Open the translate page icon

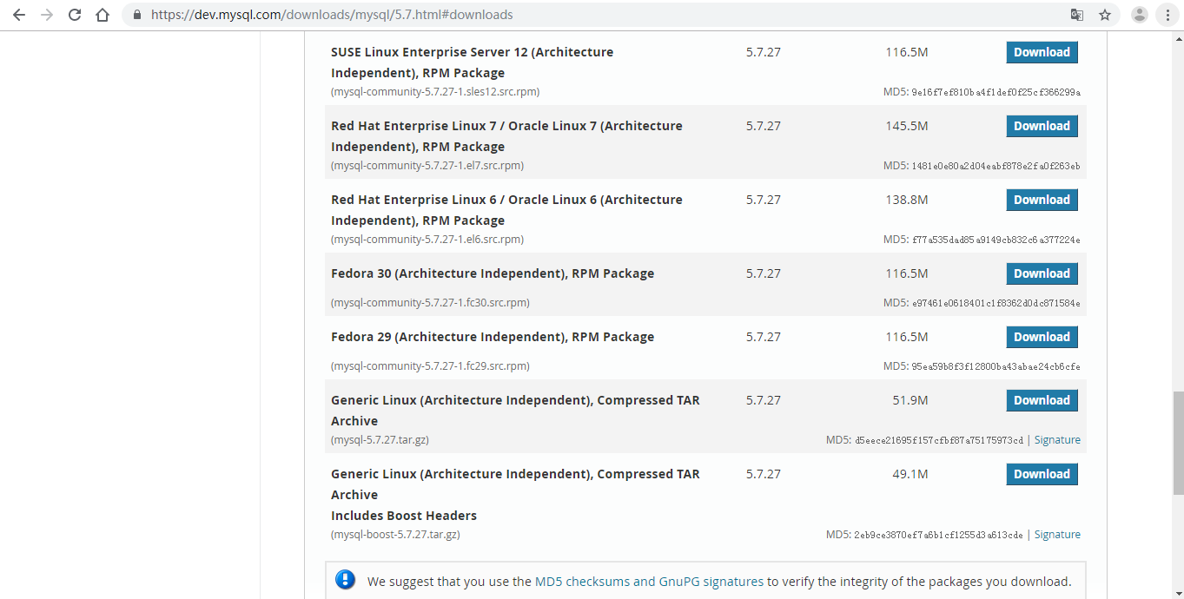pos(1077,15)
